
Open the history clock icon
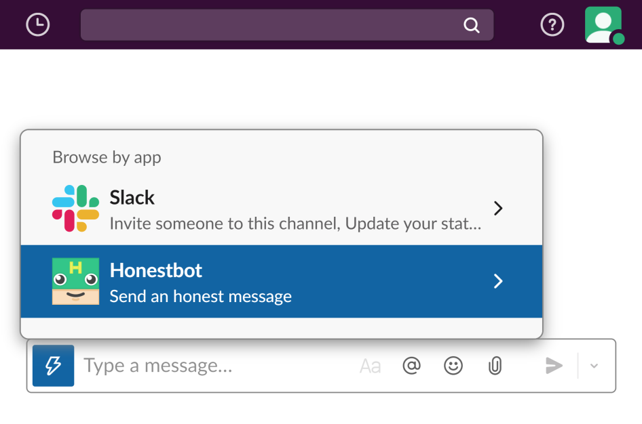(x=38, y=24)
